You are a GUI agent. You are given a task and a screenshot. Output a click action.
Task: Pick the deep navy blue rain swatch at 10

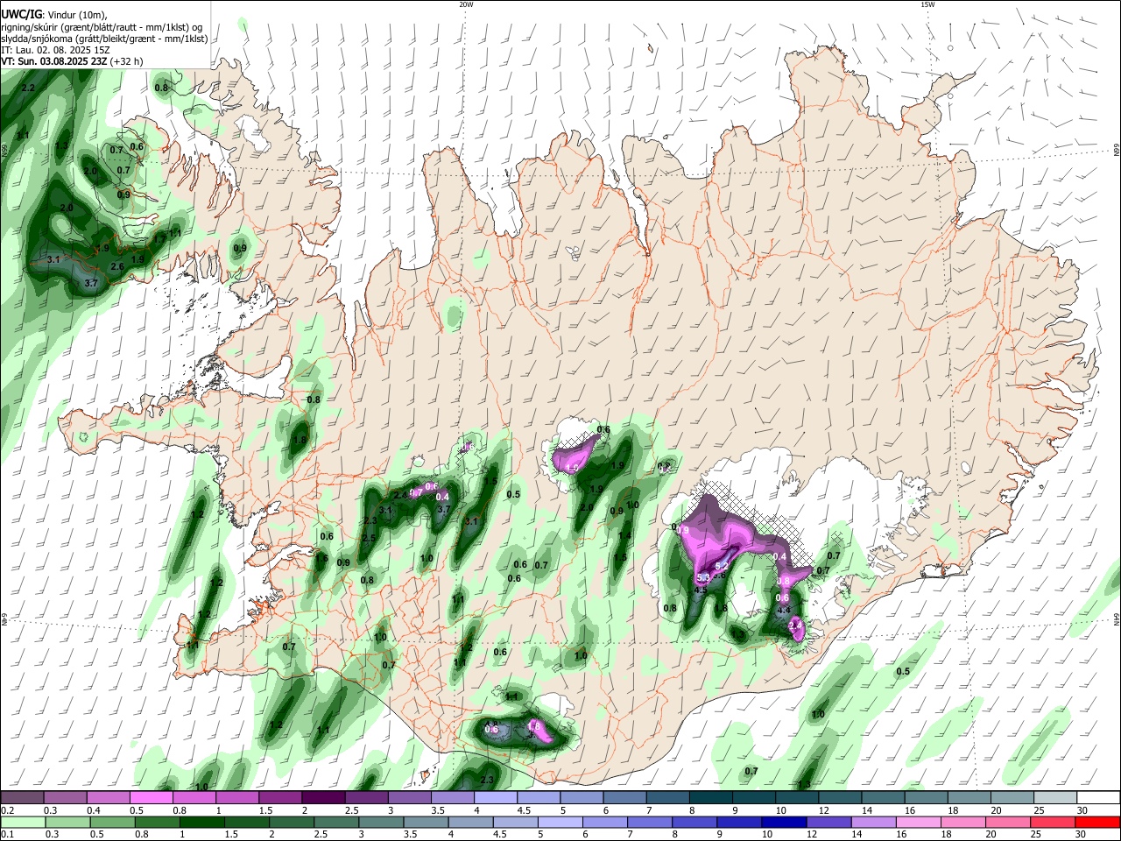click(782, 822)
